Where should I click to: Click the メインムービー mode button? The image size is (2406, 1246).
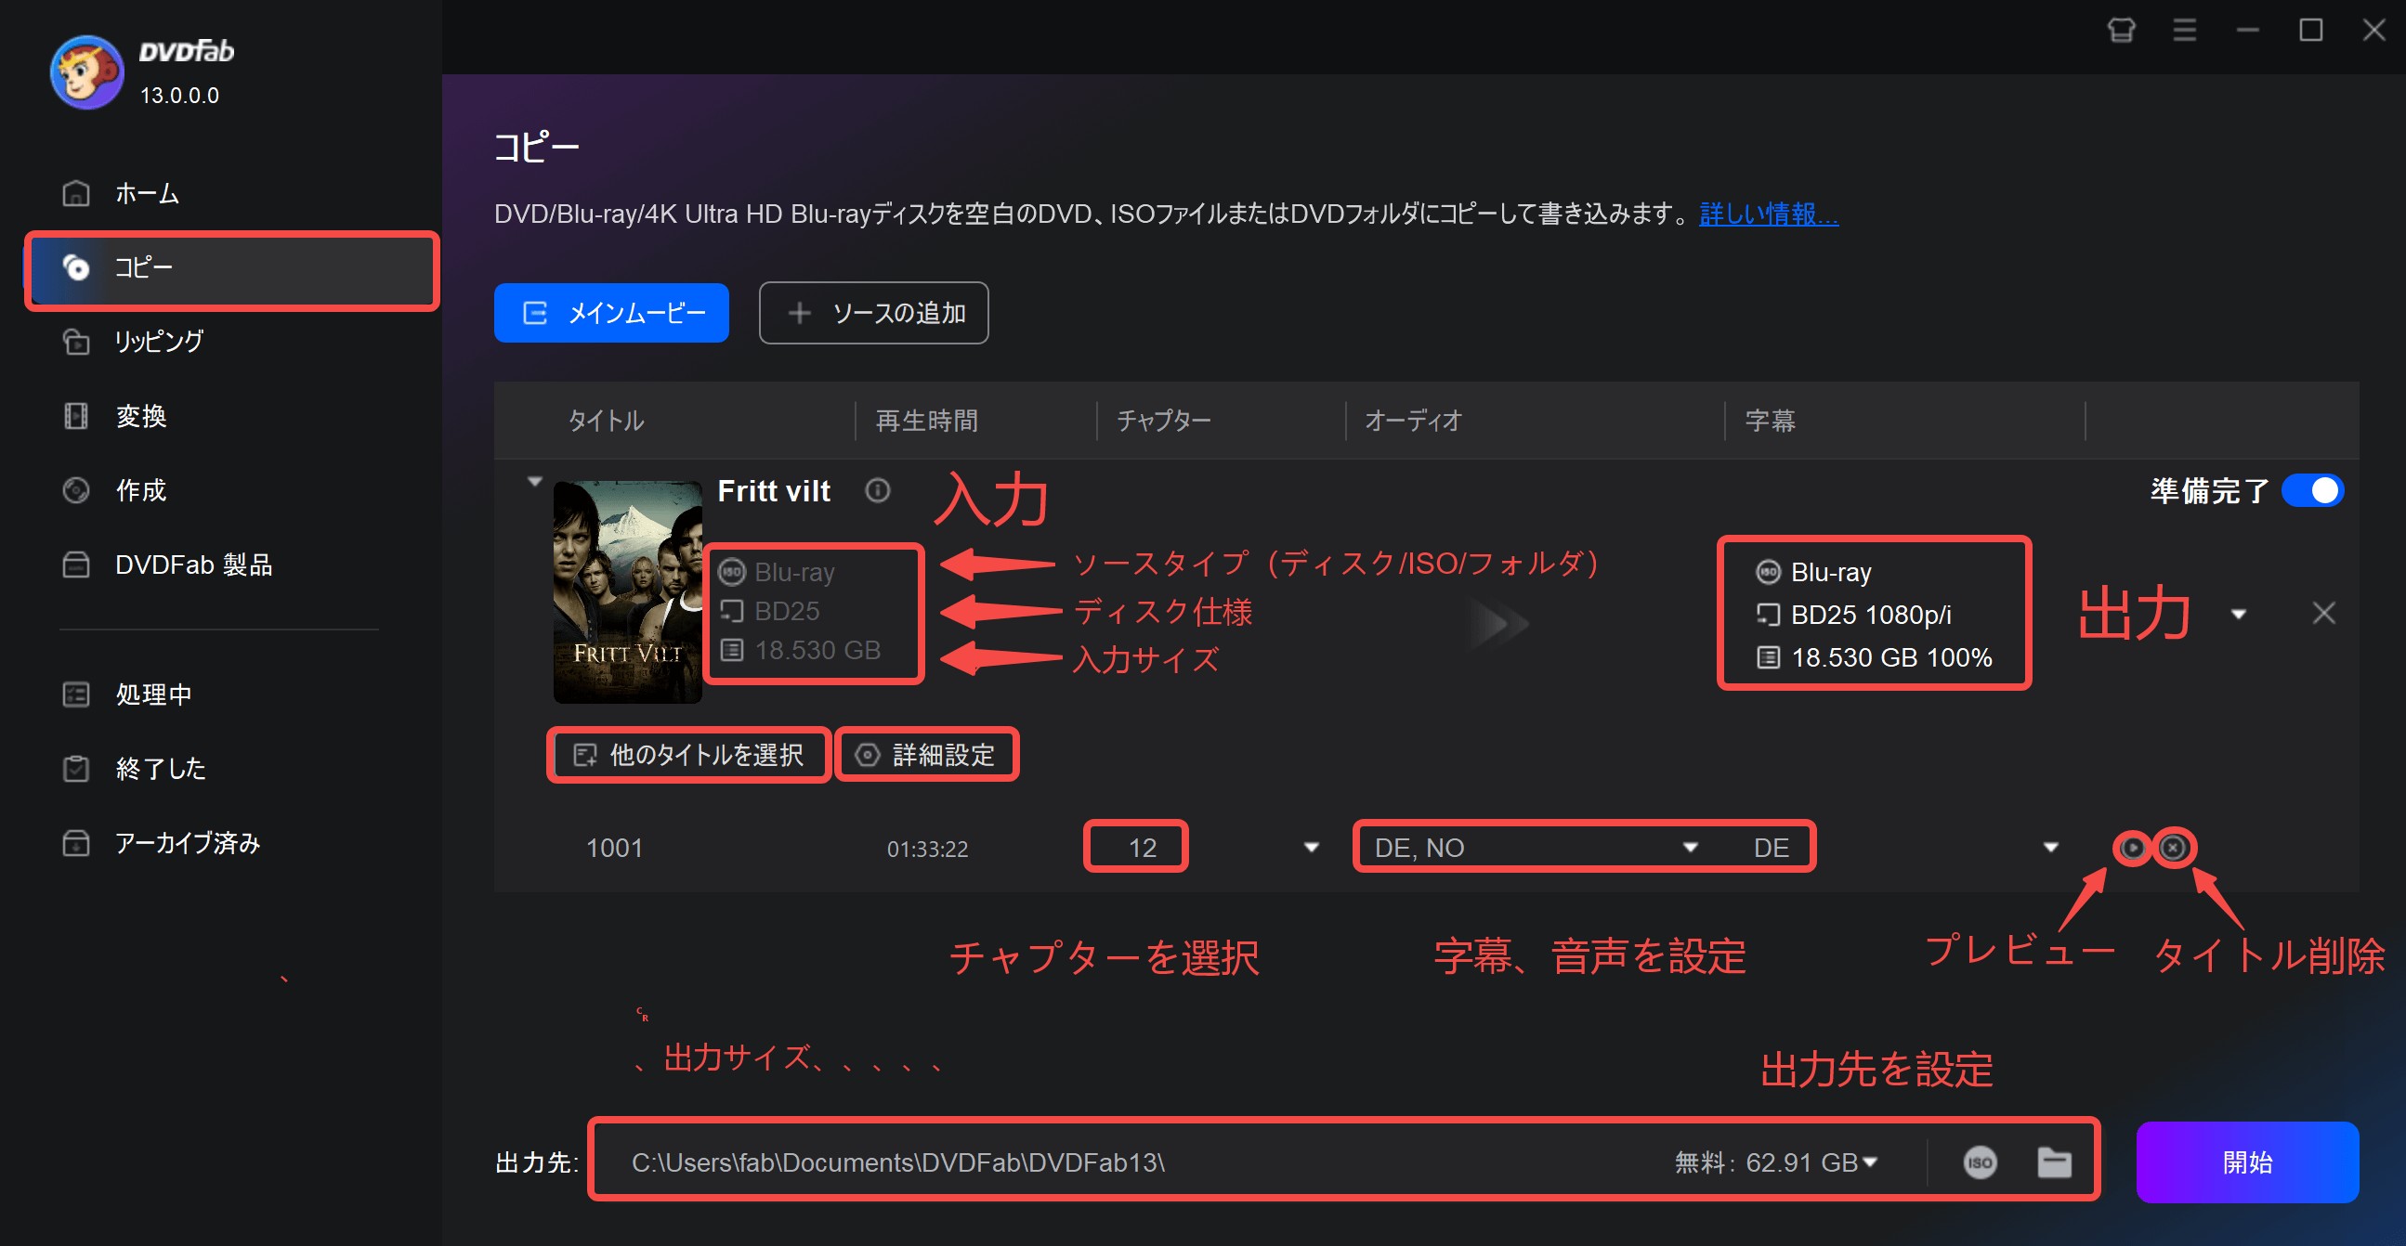coord(611,313)
